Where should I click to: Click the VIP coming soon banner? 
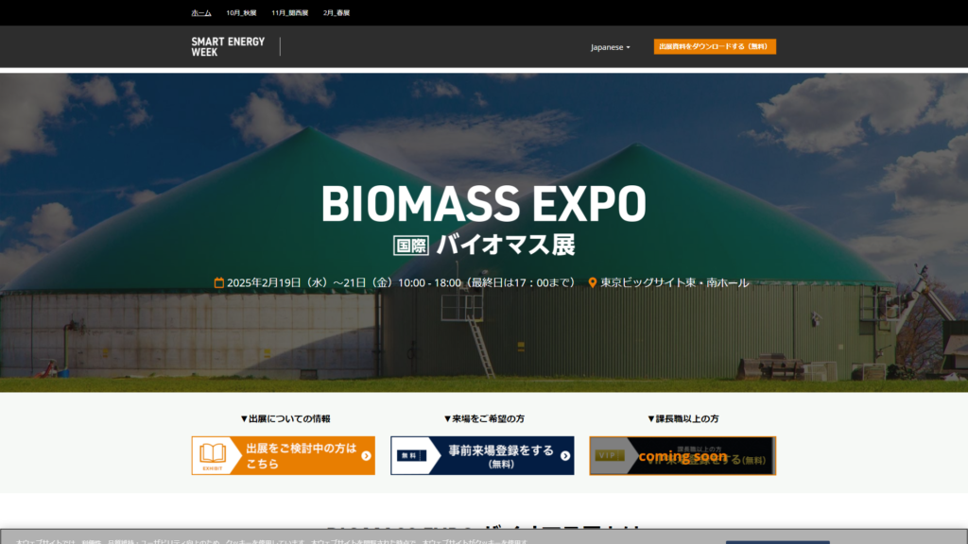point(683,456)
